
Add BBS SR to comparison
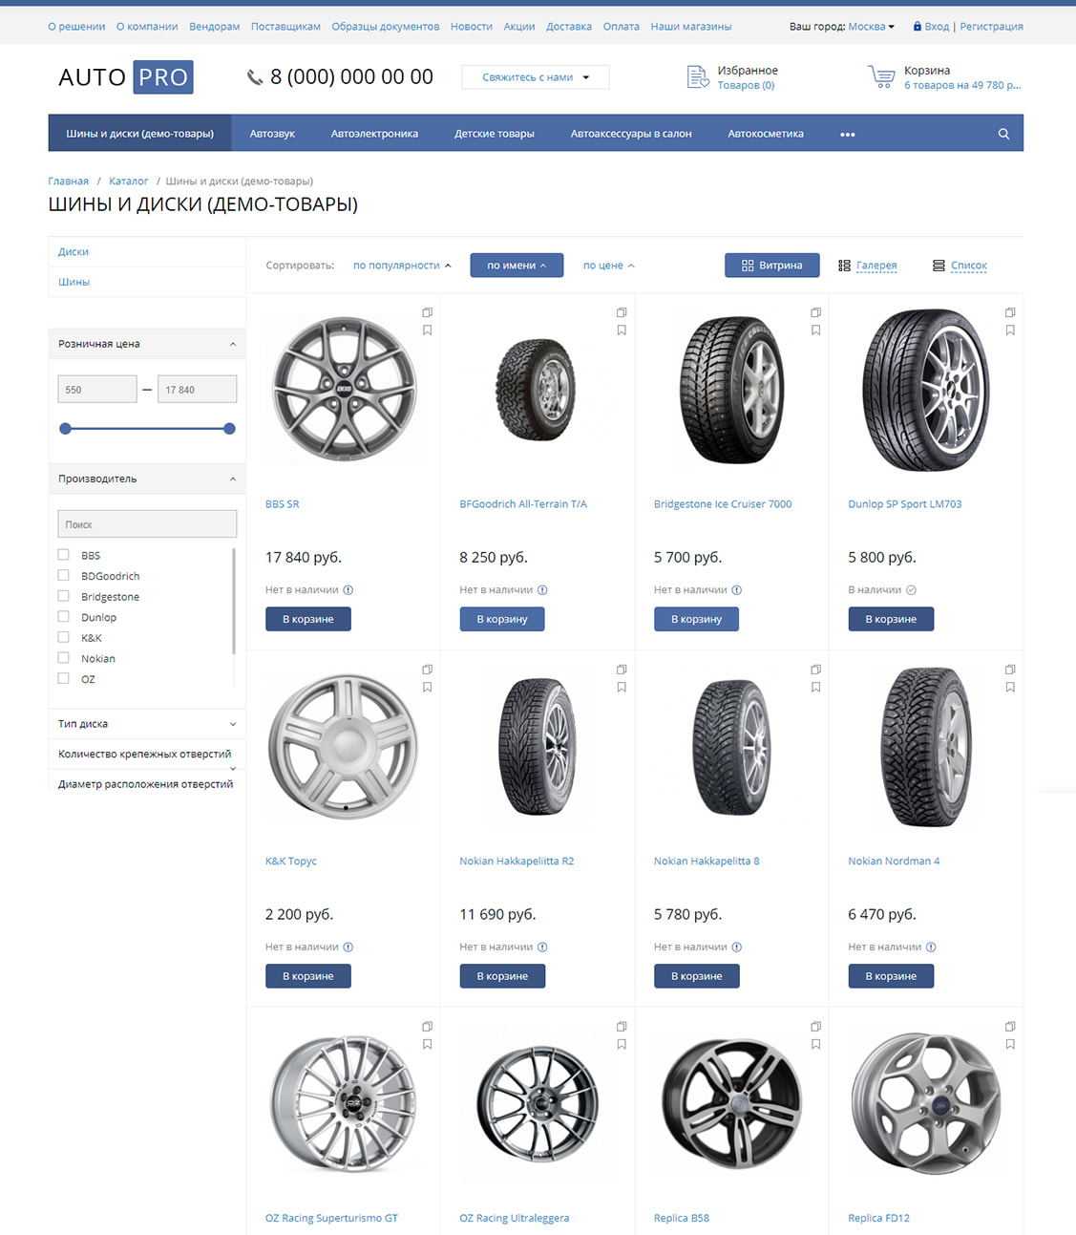click(x=427, y=312)
